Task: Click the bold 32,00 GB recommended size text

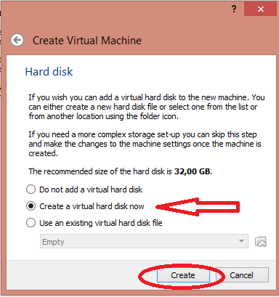Action: 193,171
